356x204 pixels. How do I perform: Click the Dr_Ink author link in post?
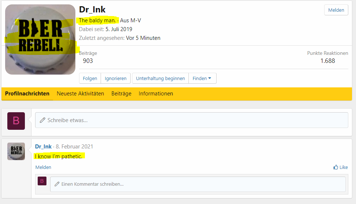pyautogui.click(x=43, y=146)
